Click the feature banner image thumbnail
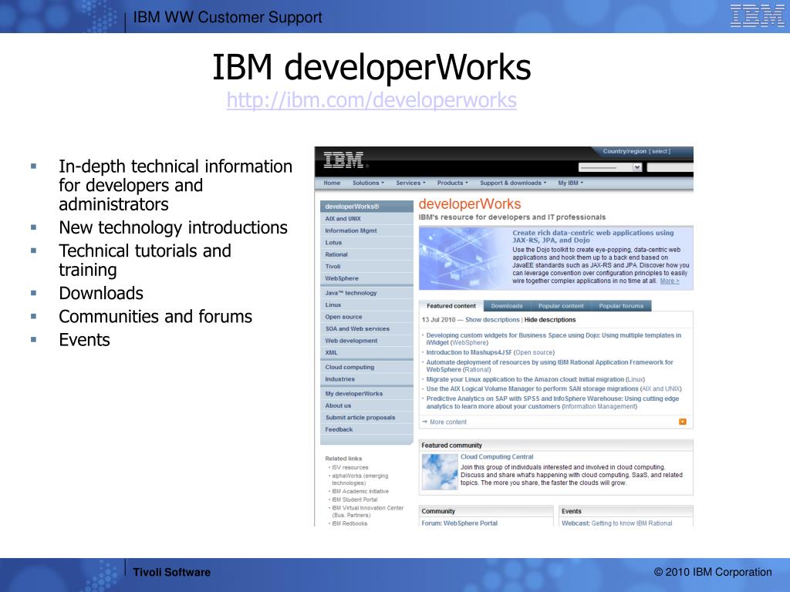 click(x=464, y=258)
